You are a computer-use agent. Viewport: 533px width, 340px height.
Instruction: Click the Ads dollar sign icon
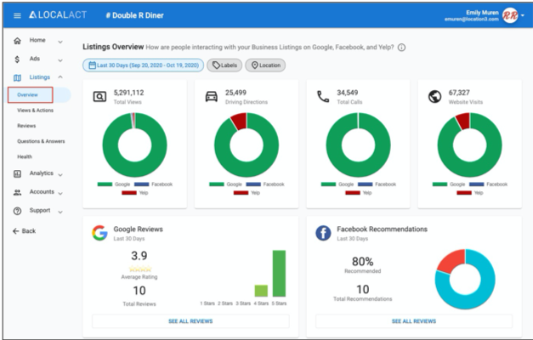click(x=17, y=59)
